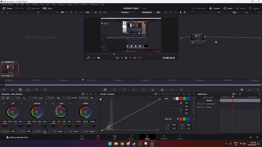
Task: Open the File menu
Action: [x=17, y=4]
